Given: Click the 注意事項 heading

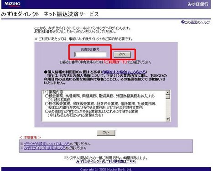Looking at the screenshot, I should click(x=30, y=138).
